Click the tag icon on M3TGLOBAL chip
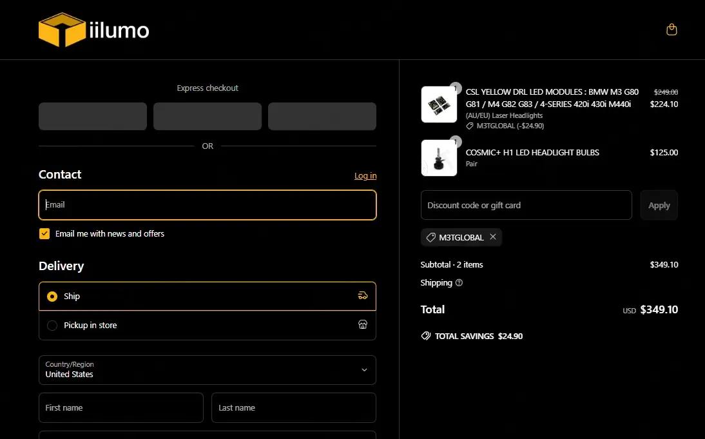The width and height of the screenshot is (705, 439). point(430,237)
